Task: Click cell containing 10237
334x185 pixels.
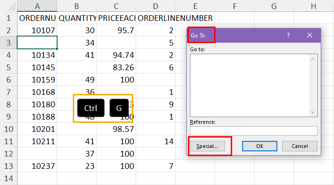Action: [x=37, y=166]
